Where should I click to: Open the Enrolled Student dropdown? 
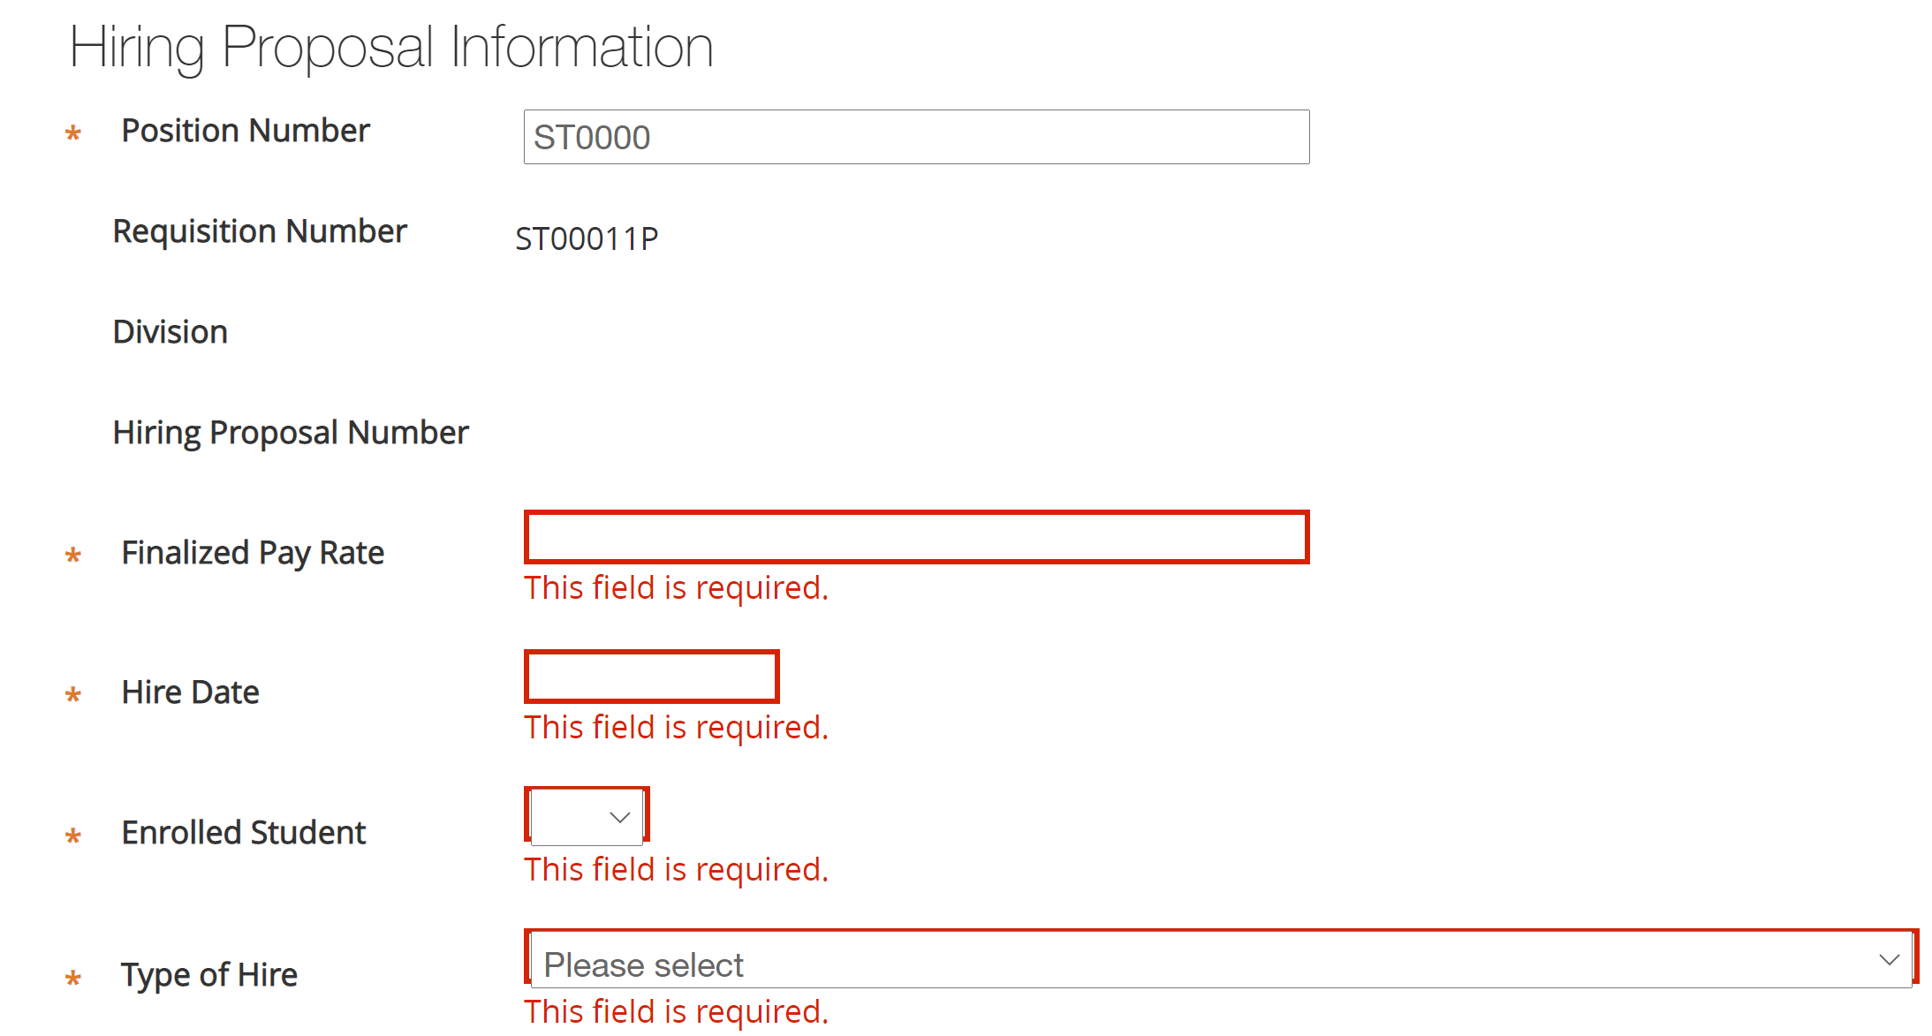pyautogui.click(x=587, y=817)
